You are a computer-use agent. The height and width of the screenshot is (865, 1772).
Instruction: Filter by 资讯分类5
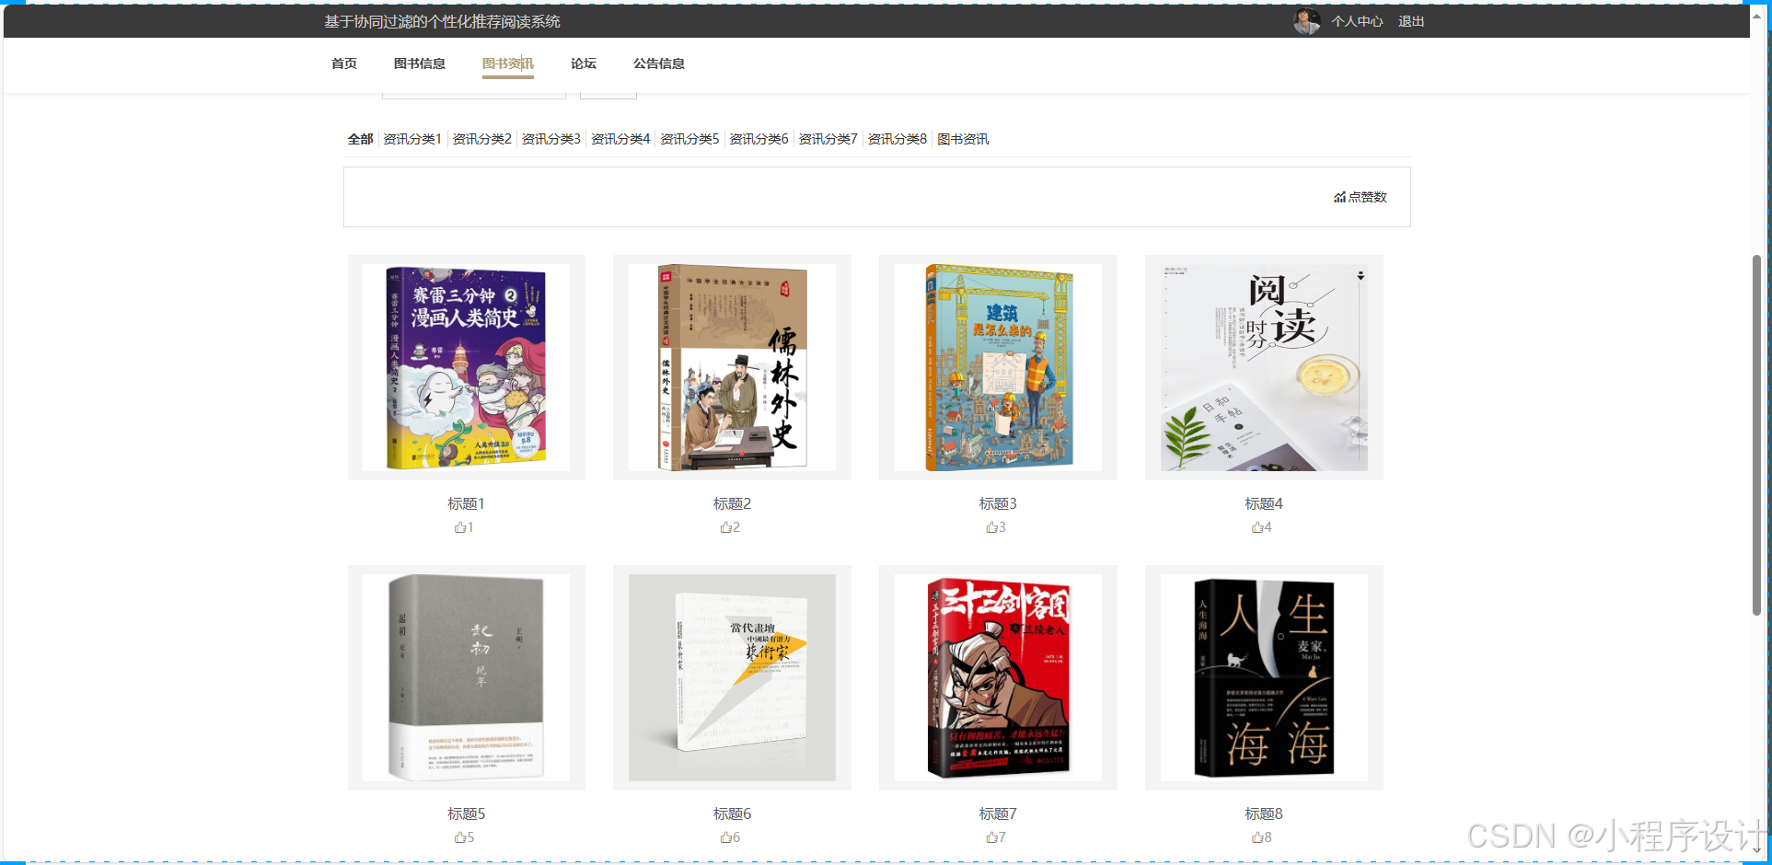tap(689, 139)
